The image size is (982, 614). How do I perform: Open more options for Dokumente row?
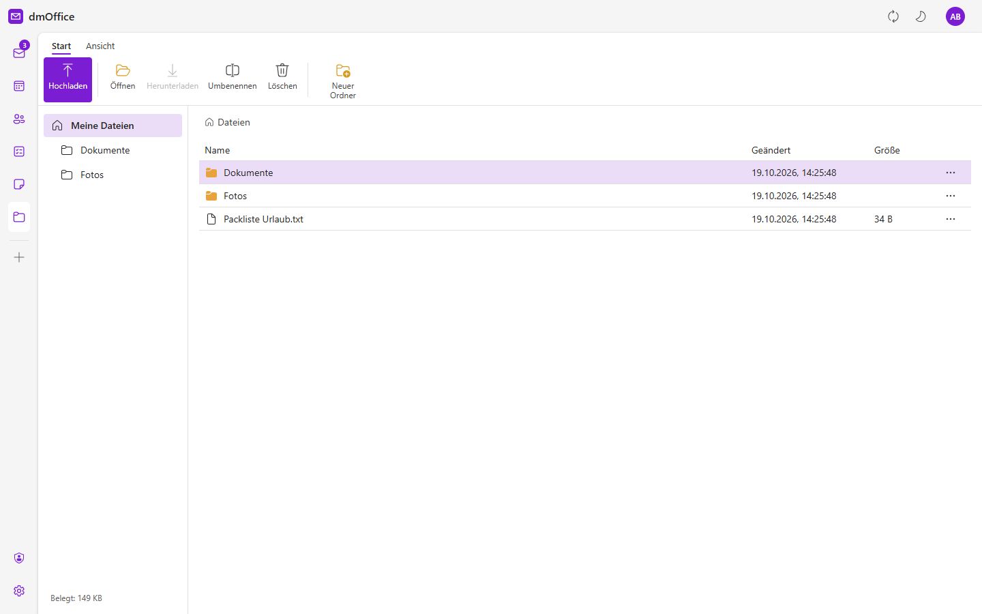click(951, 173)
